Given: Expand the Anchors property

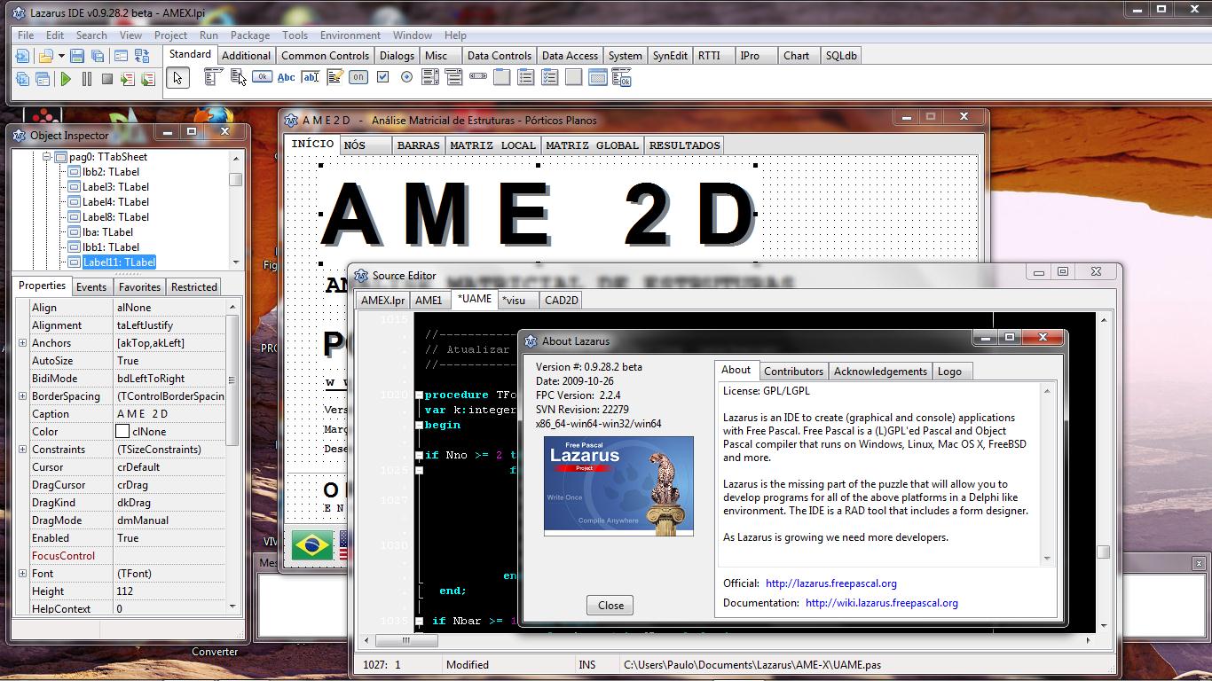Looking at the screenshot, I should pos(22,343).
